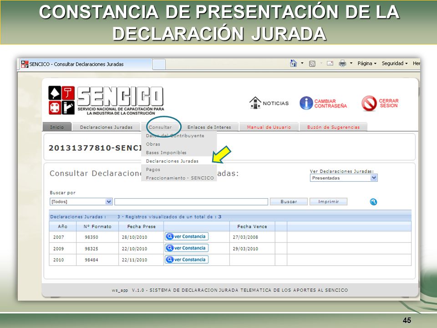Viewport: 437px width, 328px height.
Task: Click the browser Print icon
Action: [342, 64]
